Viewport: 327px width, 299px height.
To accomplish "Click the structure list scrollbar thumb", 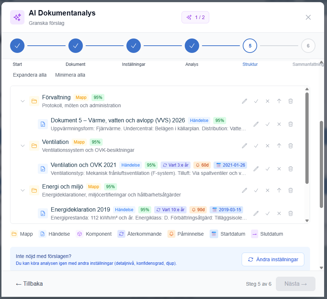I will (x=307, y=138).
